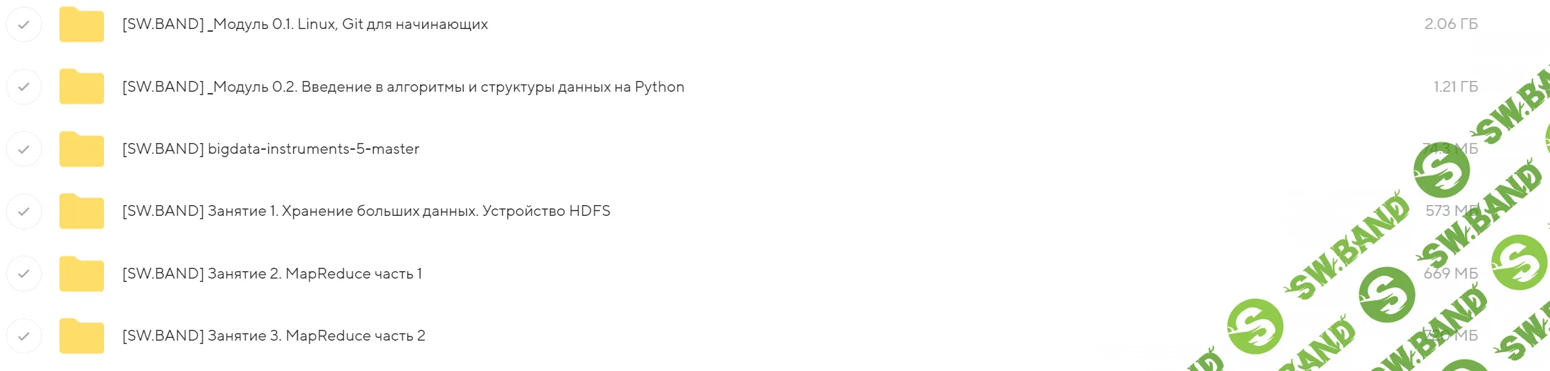Toggle checkbox for Занятие 3. MapReduce часть 2
This screenshot has width=1550, height=371.
[24, 336]
